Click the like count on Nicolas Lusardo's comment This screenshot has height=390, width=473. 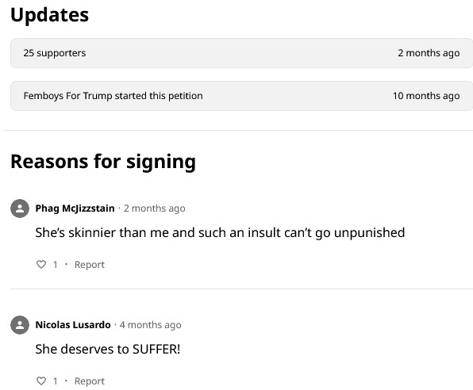click(56, 381)
